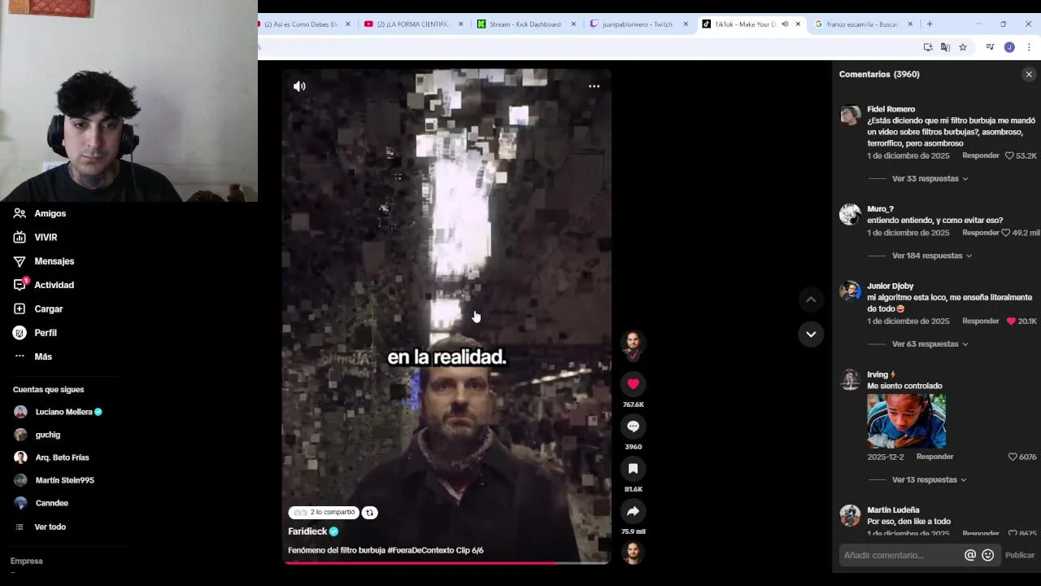Reply to Fidel Romero's comment
Screen dimensions: 1041x586
coord(981,155)
